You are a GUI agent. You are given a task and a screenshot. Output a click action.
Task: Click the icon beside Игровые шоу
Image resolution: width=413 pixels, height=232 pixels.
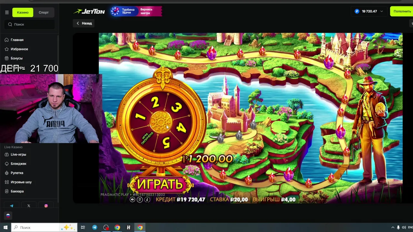[x=6, y=182]
